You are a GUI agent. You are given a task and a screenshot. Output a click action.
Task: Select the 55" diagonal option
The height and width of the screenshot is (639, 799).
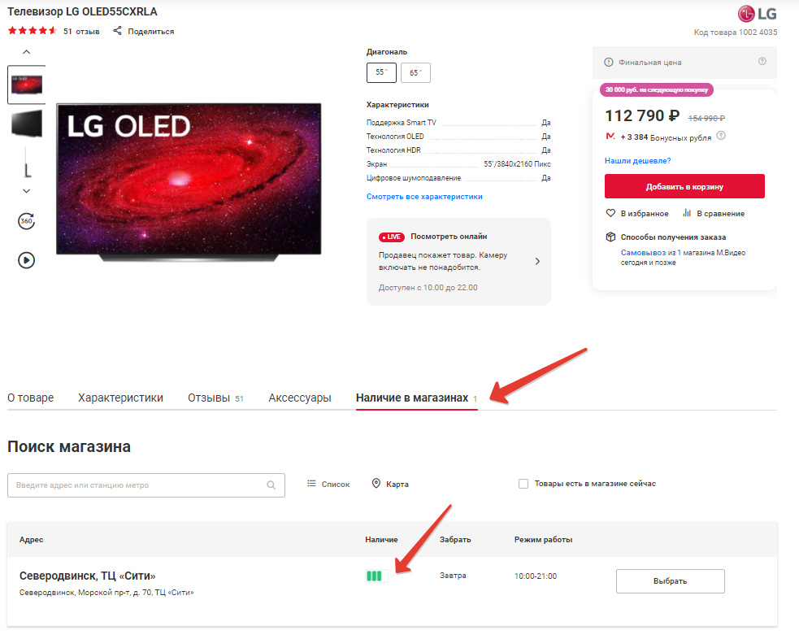[x=381, y=72]
